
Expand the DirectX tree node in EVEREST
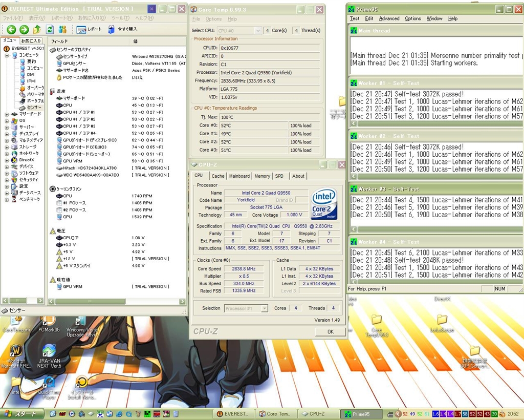[7, 160]
